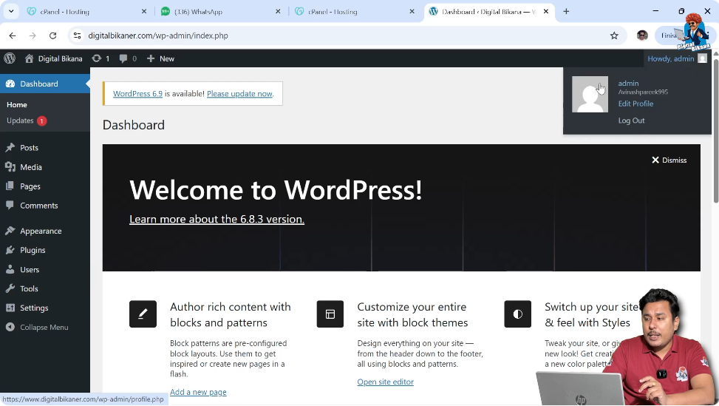719x406 pixels.
Task: Click the layout icon beside Customize your entire site
Action: click(x=330, y=314)
